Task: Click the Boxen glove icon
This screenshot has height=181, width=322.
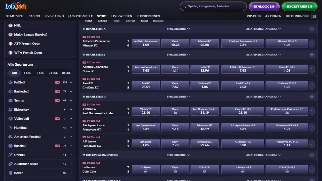Action: (x=10, y=173)
